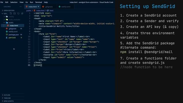
Task: Click the HTML file icon in index.html tab
Action: click(x=27, y=7)
